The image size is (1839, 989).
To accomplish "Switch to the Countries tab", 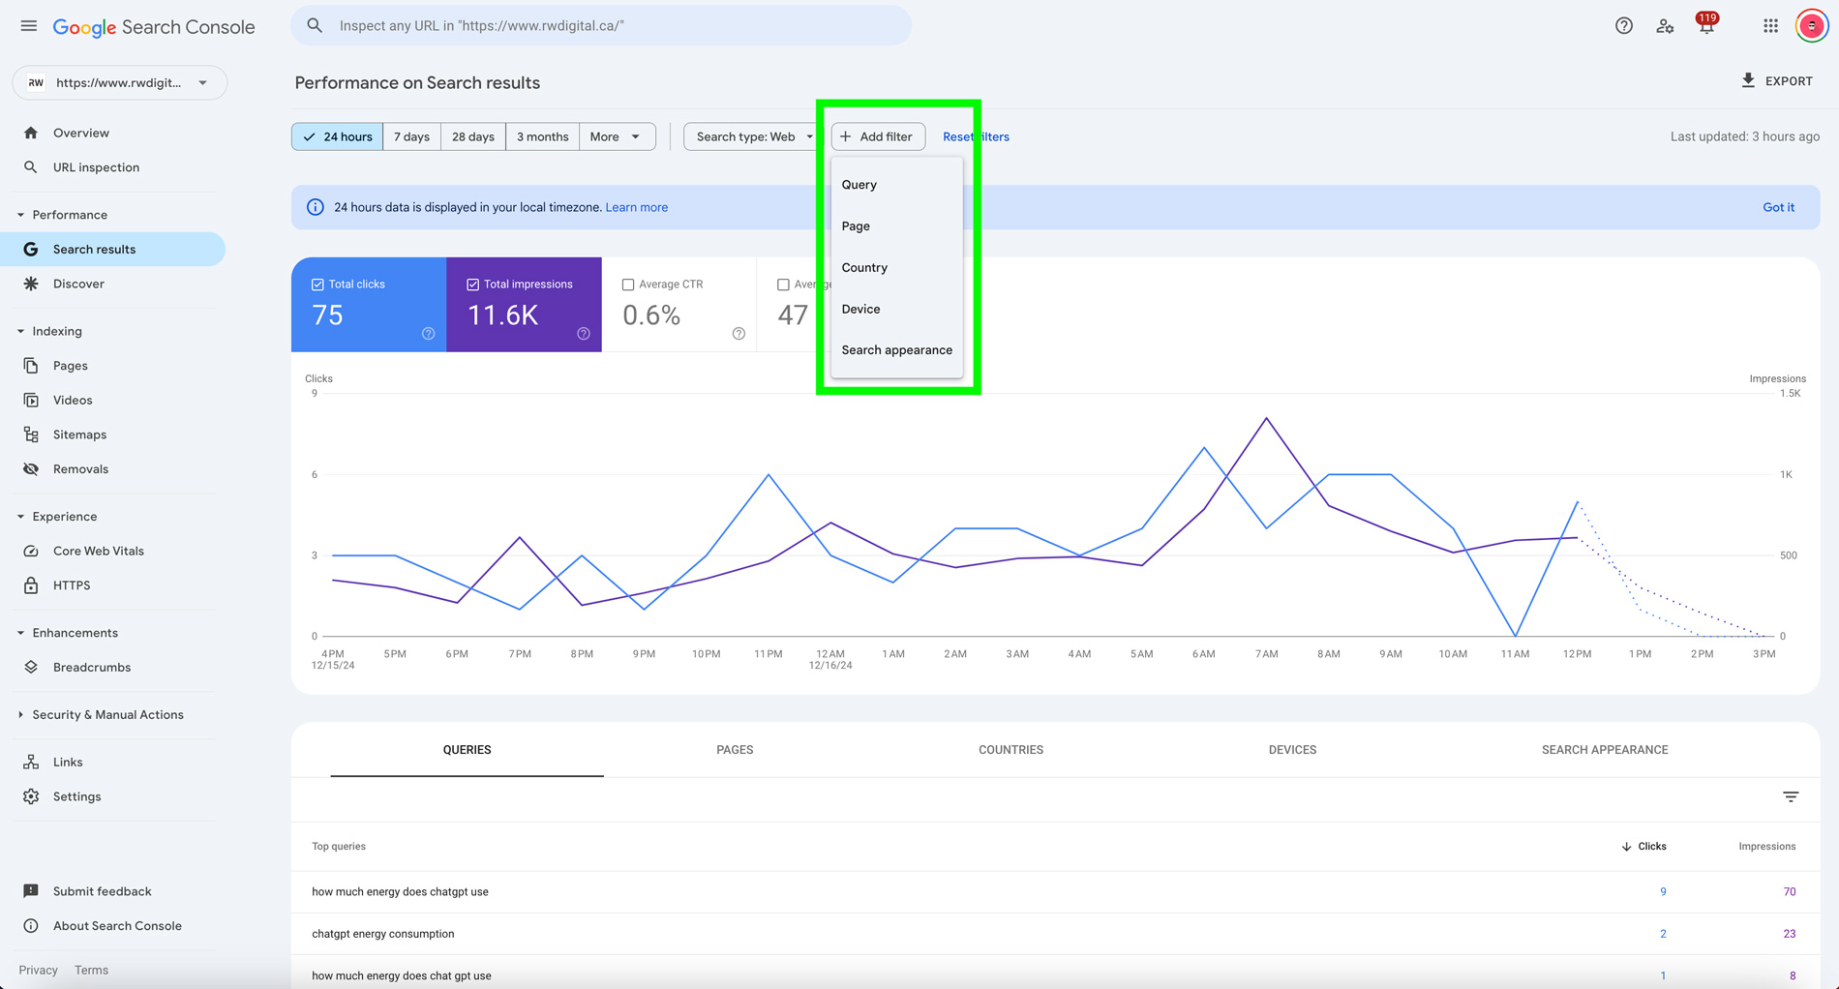I will click(x=1010, y=750).
